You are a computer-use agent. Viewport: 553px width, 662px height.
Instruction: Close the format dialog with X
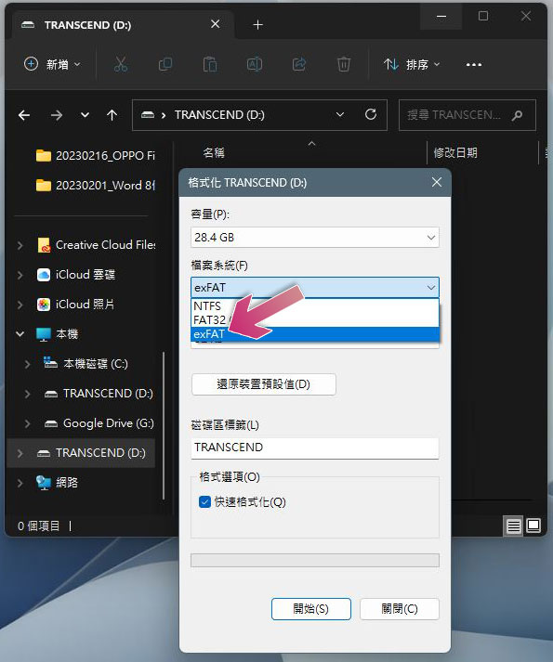437,182
